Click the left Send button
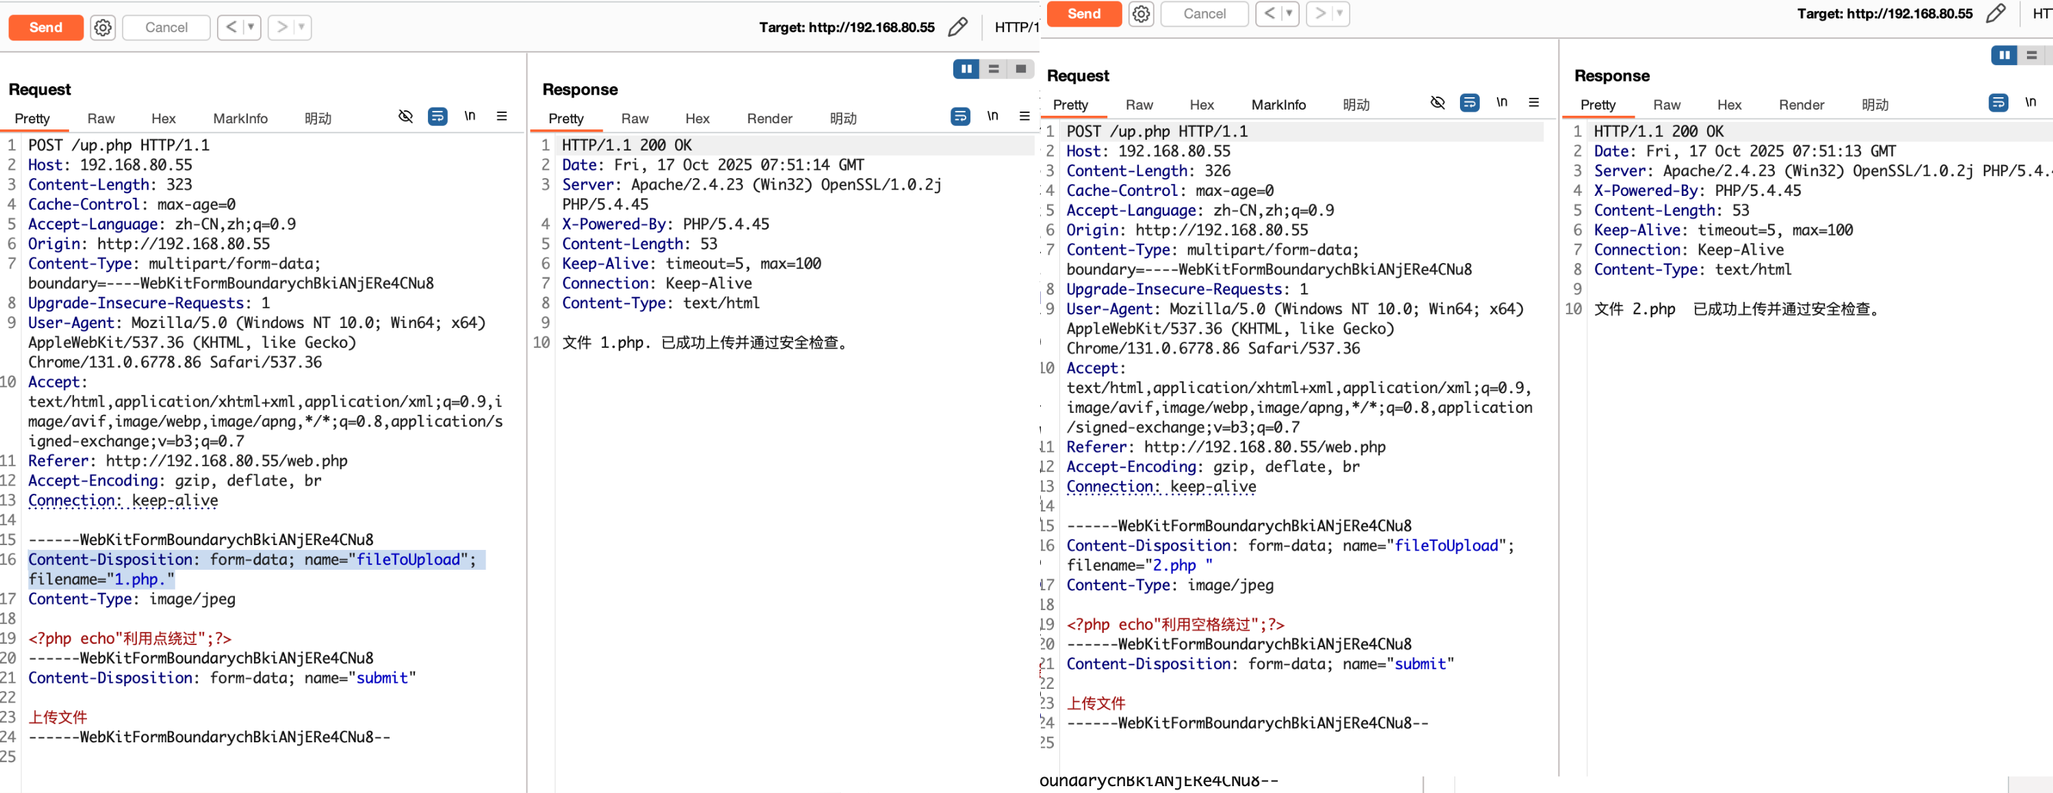Screen dimensions: 2053x793 coord(45,27)
